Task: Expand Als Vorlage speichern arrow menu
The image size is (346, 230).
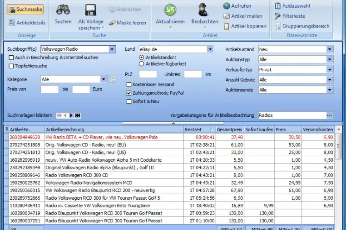Action: coord(103,28)
